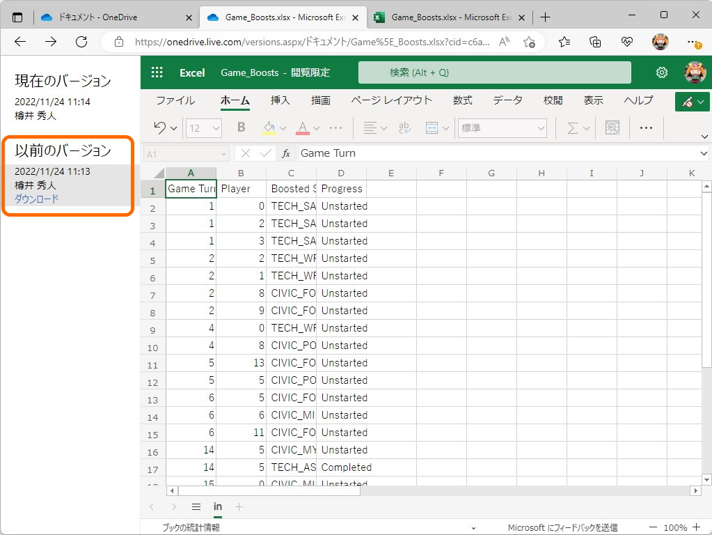Open editing mode dropdown button
This screenshot has height=535, width=712.
coord(692,102)
